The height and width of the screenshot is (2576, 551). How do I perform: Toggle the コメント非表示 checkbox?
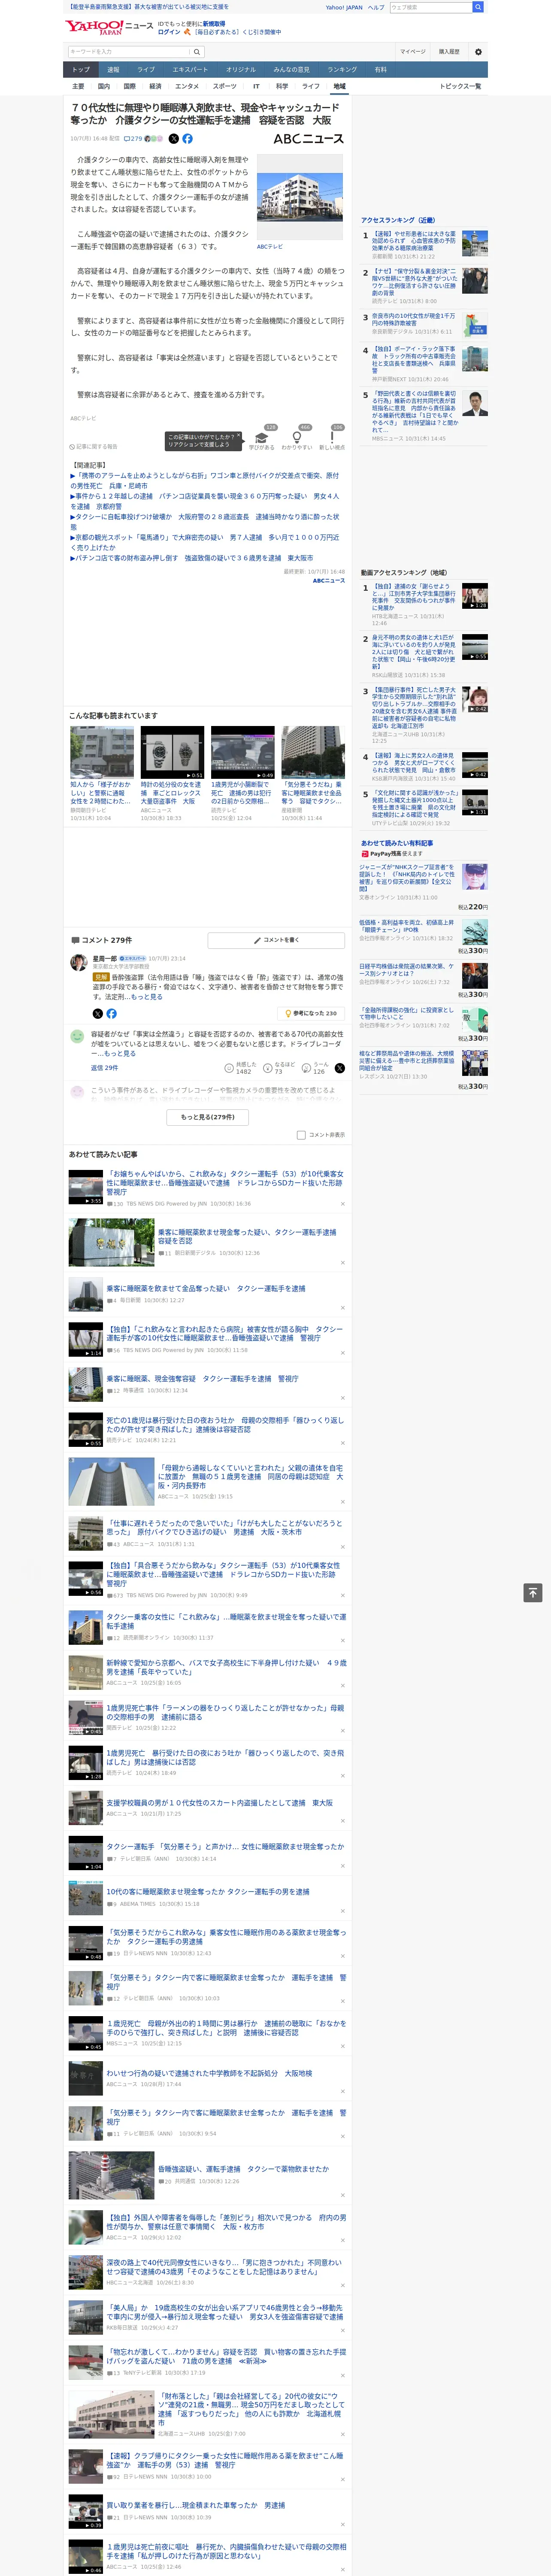301,1135
